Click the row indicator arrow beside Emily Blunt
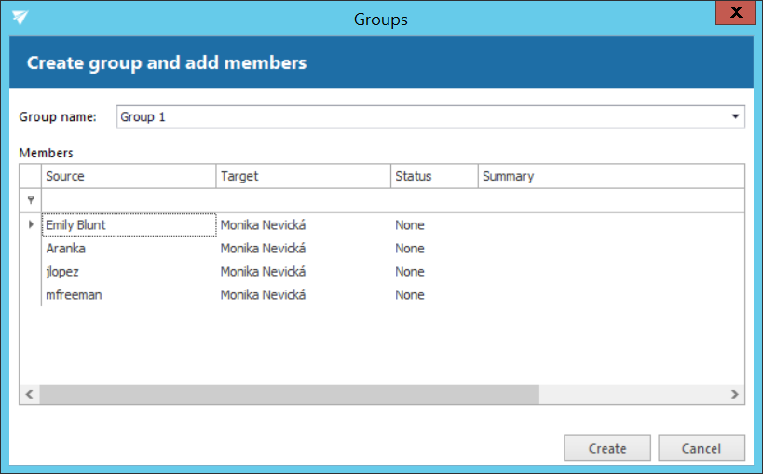Image resolution: width=763 pixels, height=474 pixels. tap(31, 224)
